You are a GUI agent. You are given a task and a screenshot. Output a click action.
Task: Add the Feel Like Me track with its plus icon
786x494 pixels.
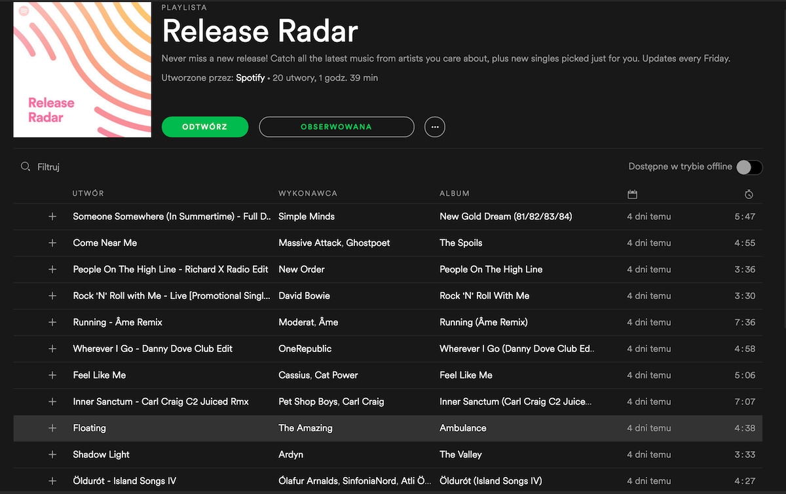coord(52,375)
